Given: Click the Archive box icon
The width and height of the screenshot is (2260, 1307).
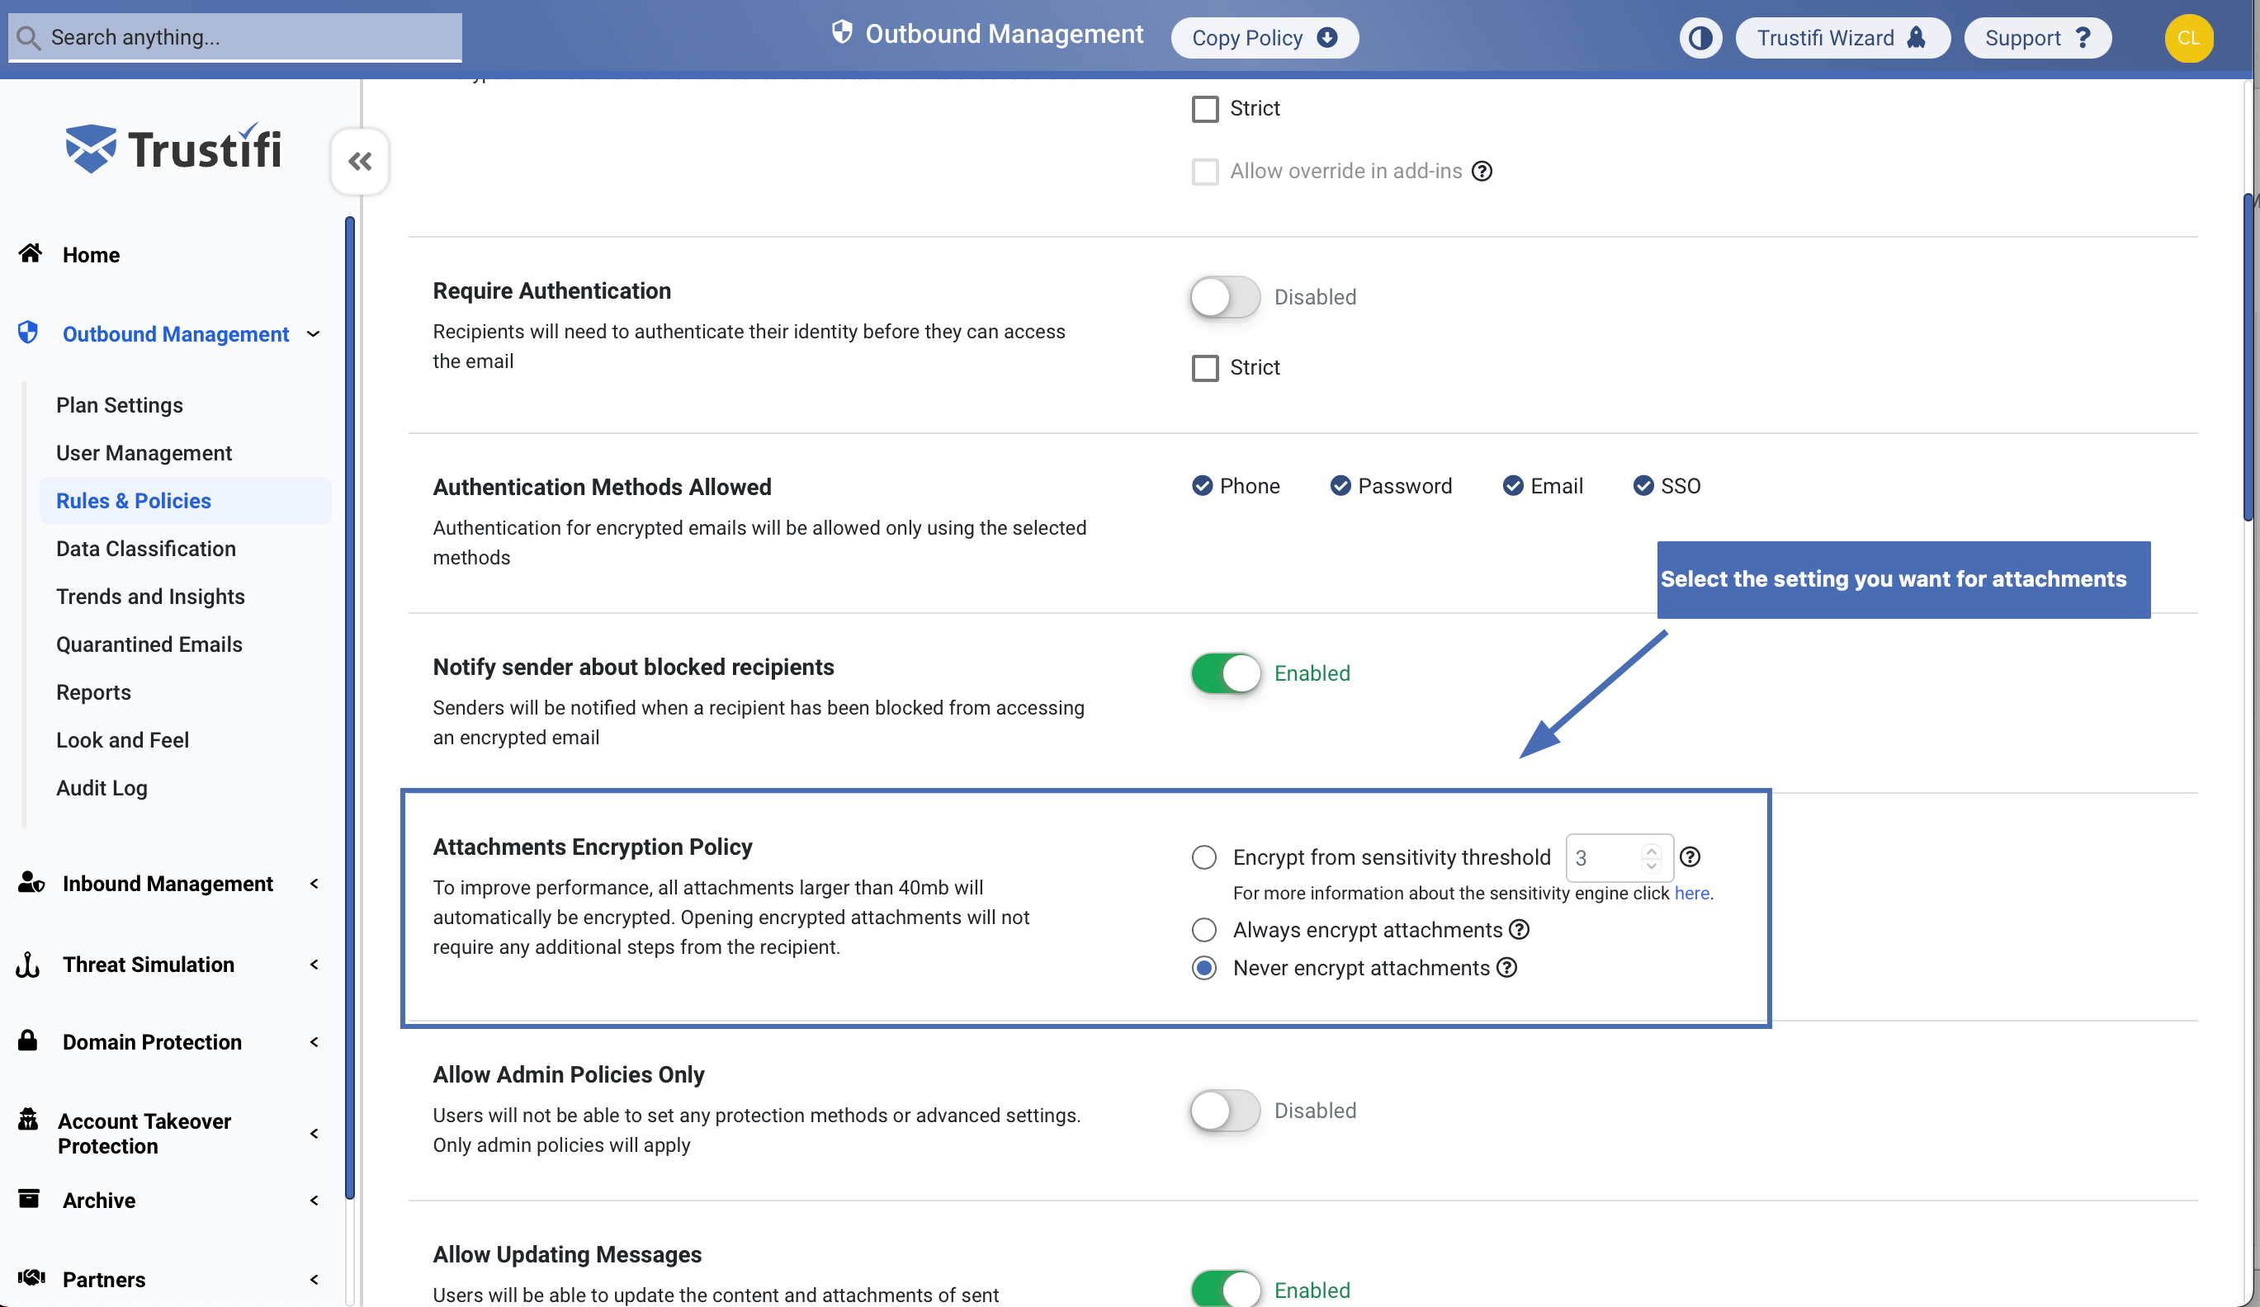Looking at the screenshot, I should pyautogui.click(x=29, y=1200).
